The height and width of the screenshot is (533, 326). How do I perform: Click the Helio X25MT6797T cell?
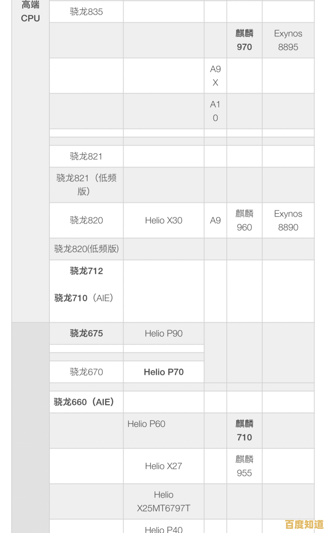163,501
